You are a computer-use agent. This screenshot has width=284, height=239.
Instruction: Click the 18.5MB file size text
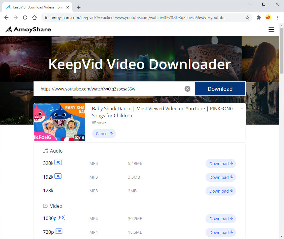tap(135, 232)
